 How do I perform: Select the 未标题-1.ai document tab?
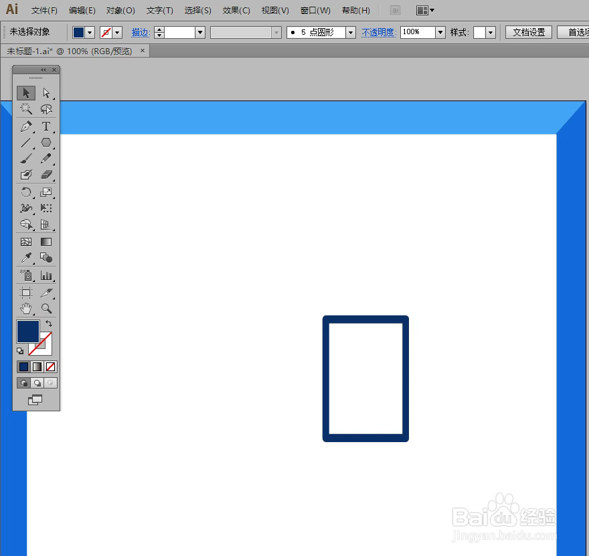coord(70,51)
